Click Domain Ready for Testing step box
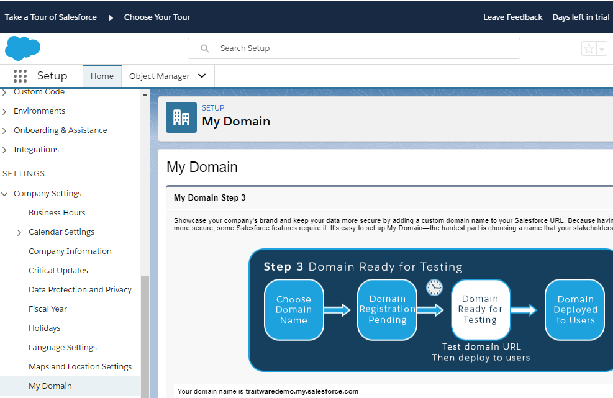The width and height of the screenshot is (613, 398). [x=481, y=310]
